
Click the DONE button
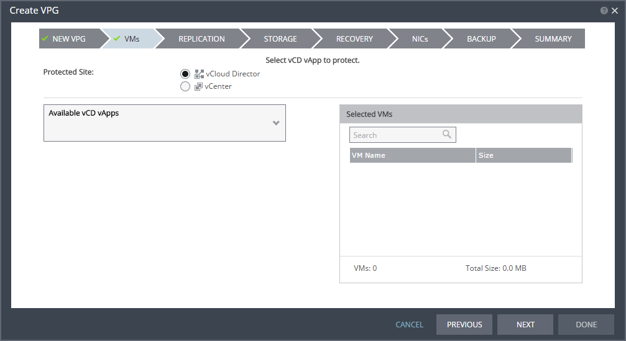[586, 325]
